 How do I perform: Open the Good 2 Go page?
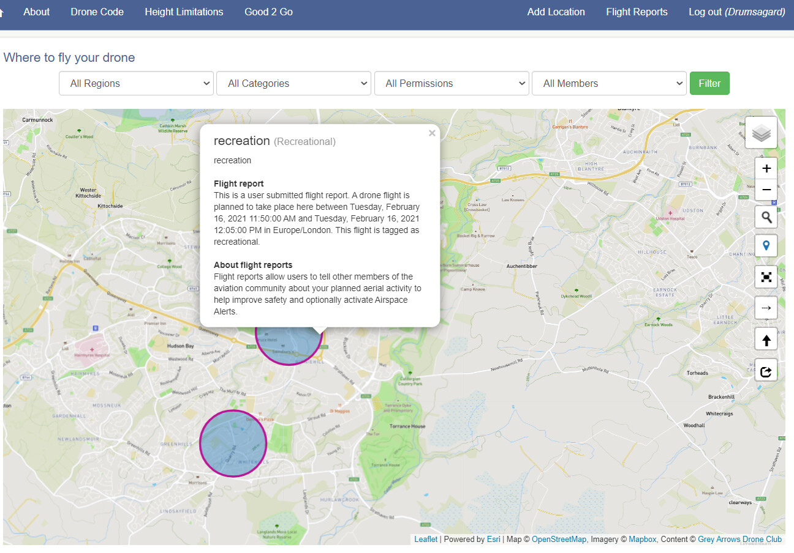coord(268,12)
